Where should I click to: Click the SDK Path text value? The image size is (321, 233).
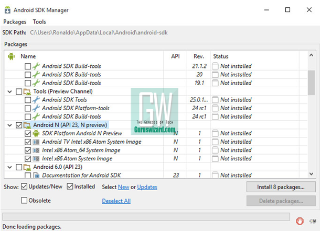point(99,32)
